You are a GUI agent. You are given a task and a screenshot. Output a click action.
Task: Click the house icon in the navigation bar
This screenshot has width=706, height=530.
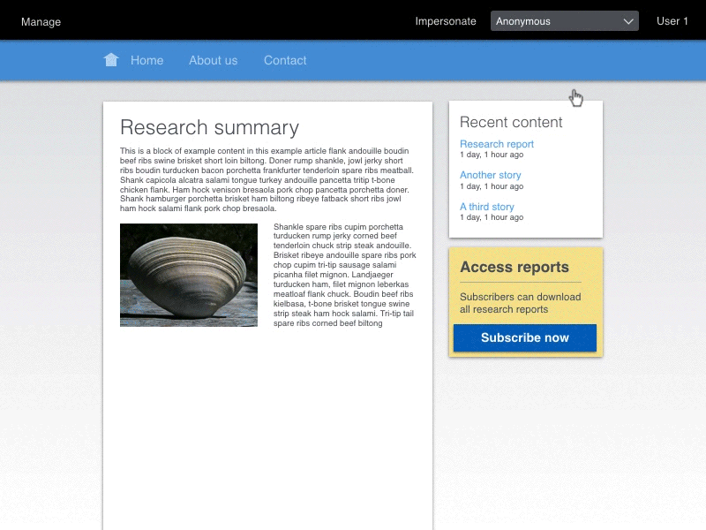pos(111,60)
